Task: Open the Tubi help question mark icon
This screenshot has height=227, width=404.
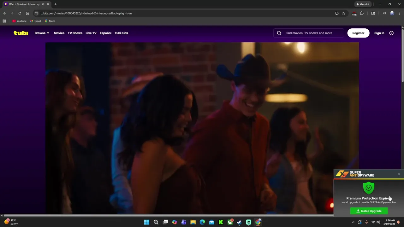Action: click(x=391, y=33)
